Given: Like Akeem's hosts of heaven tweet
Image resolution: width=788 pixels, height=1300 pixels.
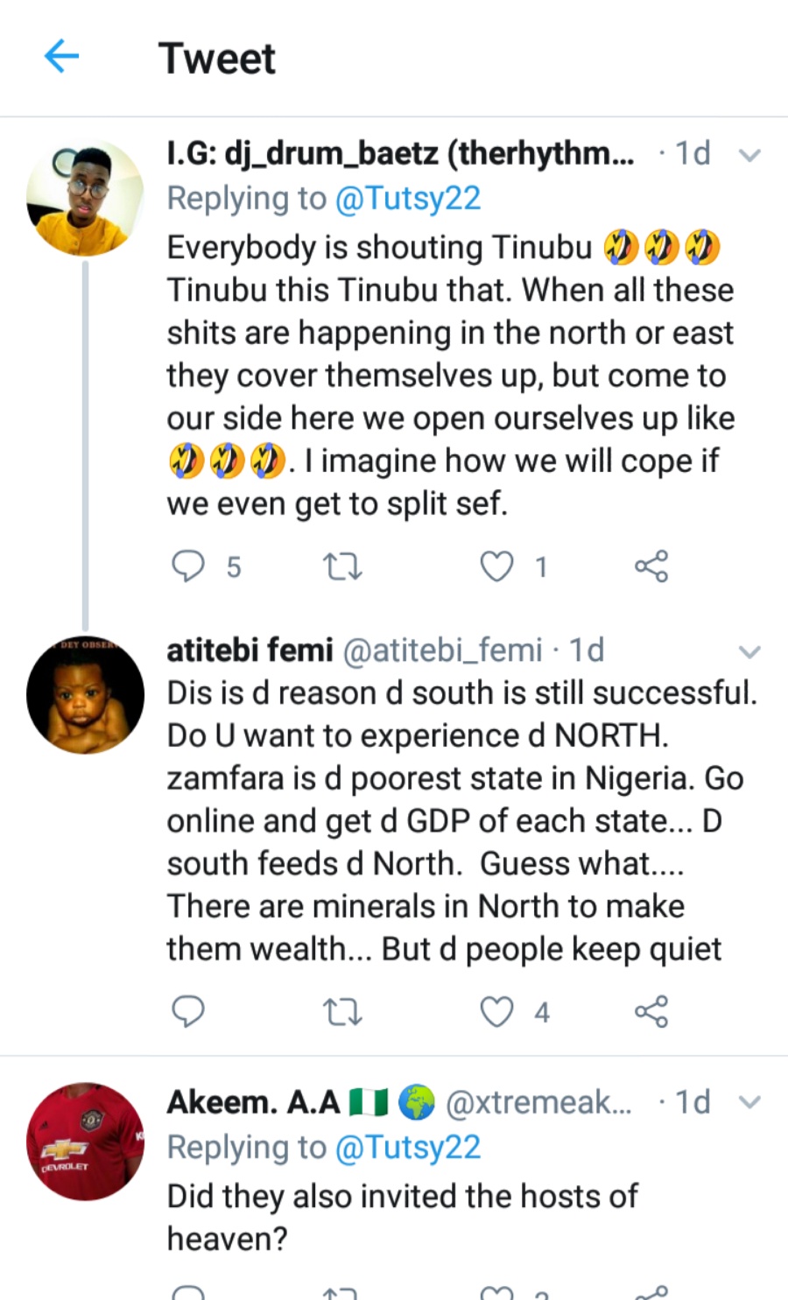Looking at the screenshot, I should [497, 1294].
